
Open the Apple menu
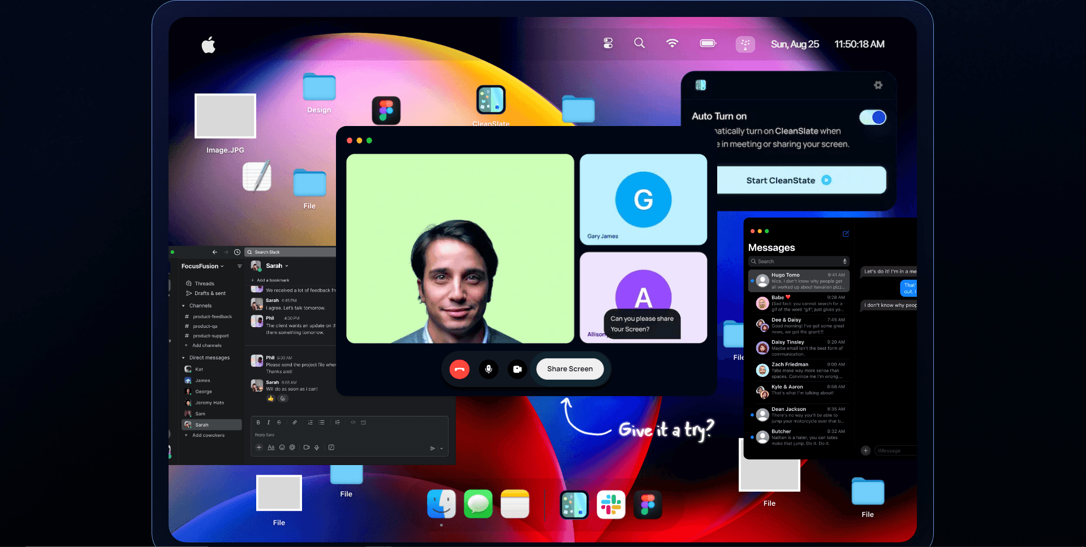click(x=209, y=45)
